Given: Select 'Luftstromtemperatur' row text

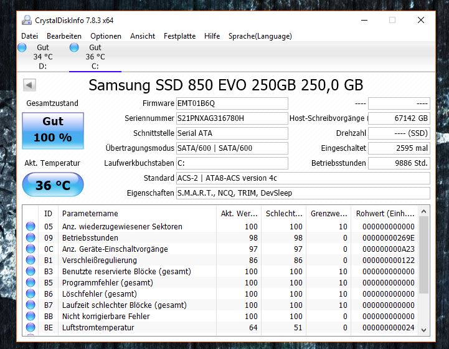Looking at the screenshot, I should [98, 328].
